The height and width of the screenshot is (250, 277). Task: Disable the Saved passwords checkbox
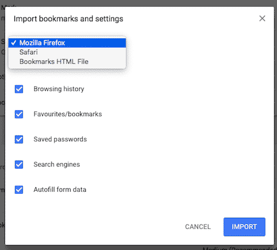[19, 139]
